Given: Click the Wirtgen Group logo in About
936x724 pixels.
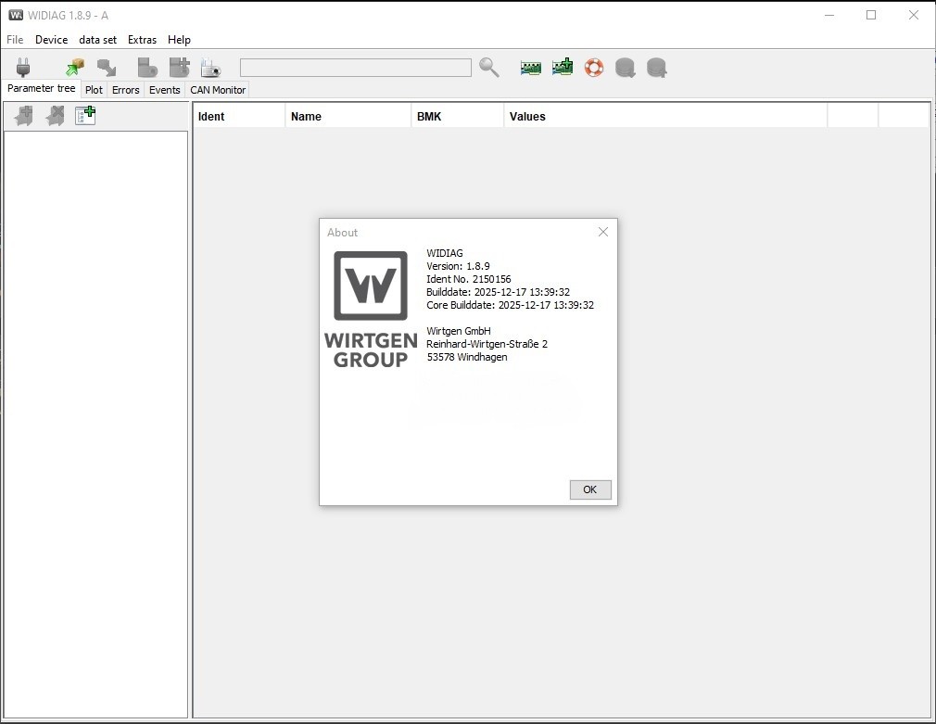Looking at the screenshot, I should pos(371,309).
